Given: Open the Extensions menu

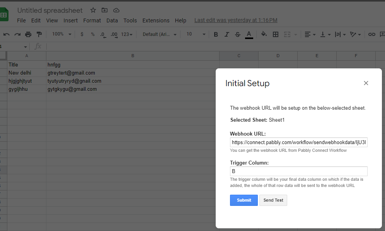Looking at the screenshot, I should tap(156, 20).
